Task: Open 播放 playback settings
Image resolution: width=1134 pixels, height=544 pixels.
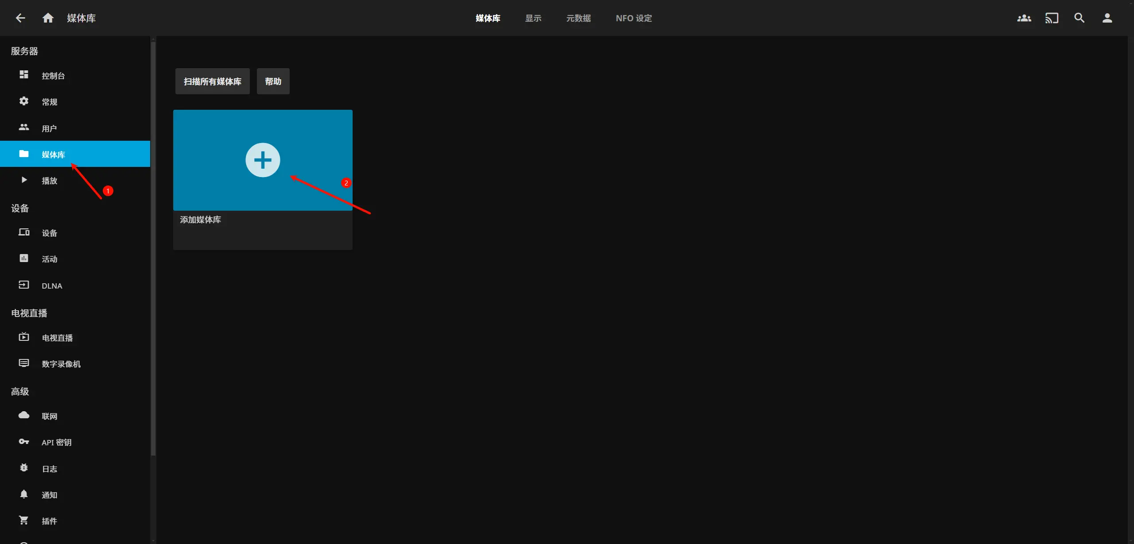Action: click(50, 181)
